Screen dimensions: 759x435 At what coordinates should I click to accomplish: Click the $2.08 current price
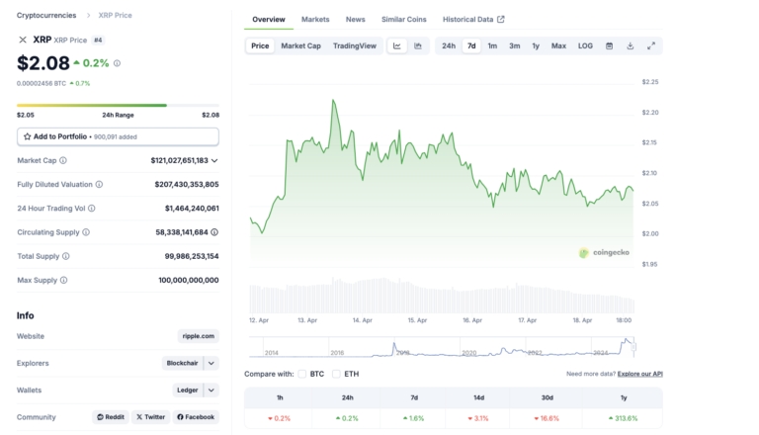(43, 63)
